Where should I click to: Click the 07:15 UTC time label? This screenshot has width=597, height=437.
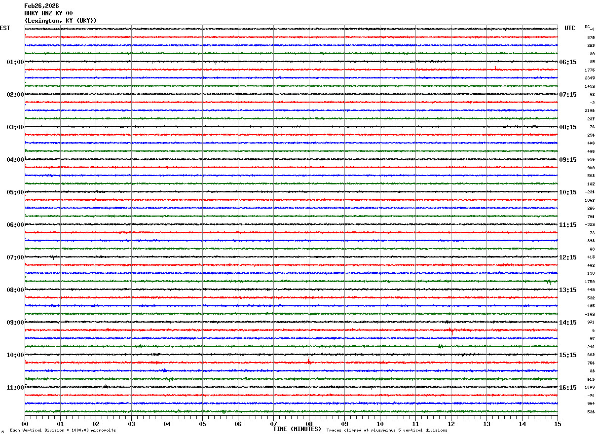567,95
